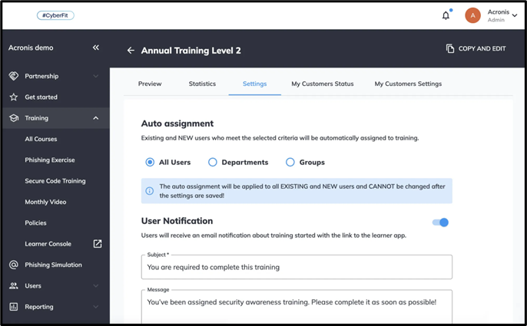Viewport: 527px width, 326px height.
Task: Expand the Users menu chevron
Action: coord(96,285)
